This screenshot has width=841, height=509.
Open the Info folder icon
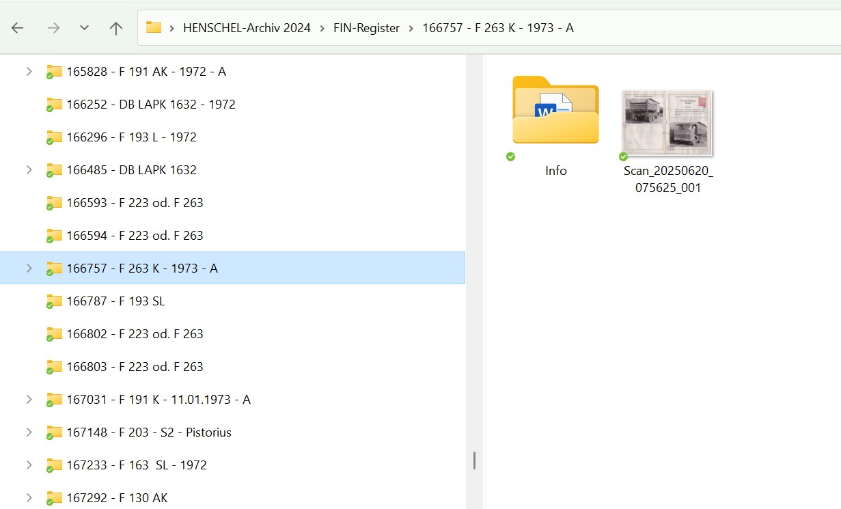(x=555, y=111)
